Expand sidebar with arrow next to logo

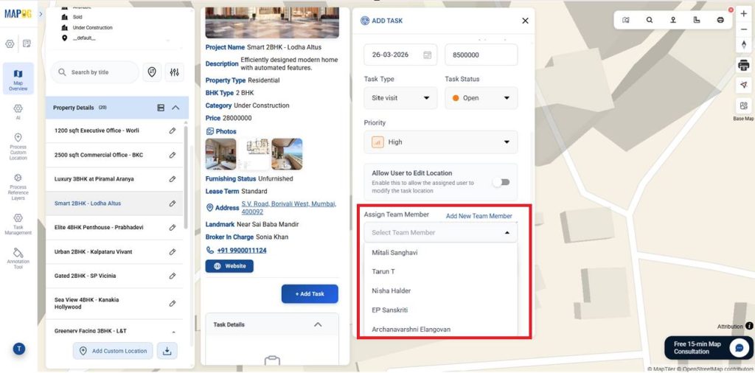click(x=41, y=14)
